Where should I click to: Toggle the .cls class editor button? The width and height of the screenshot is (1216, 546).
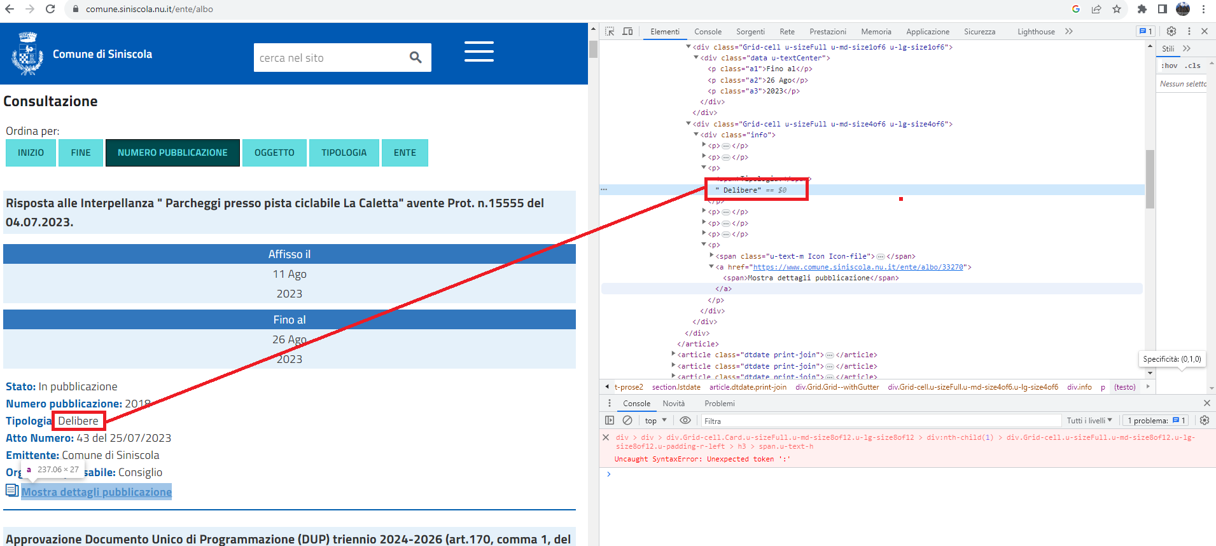(1192, 65)
